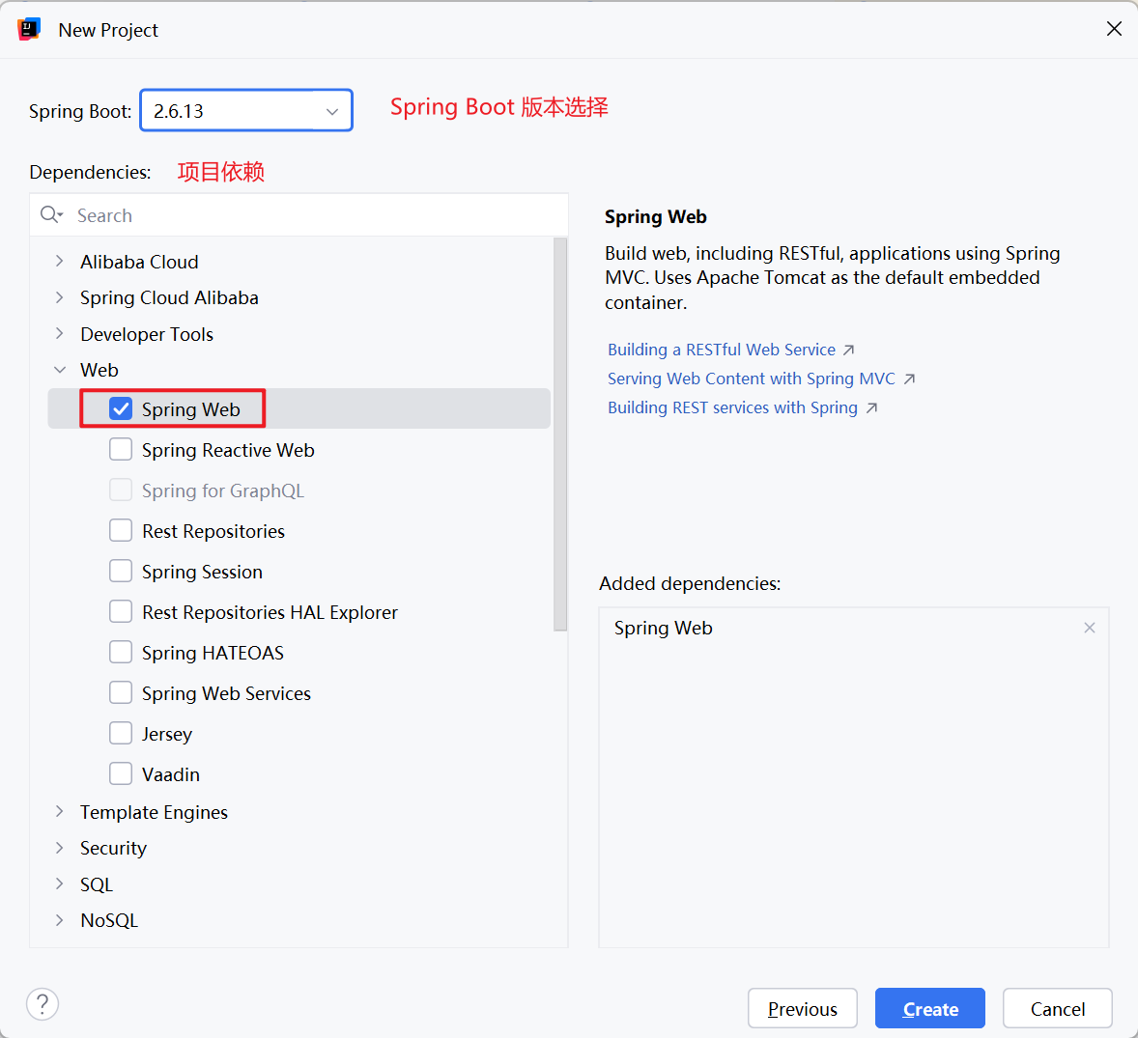Click the Cancel button
The width and height of the screenshot is (1138, 1038).
pyautogui.click(x=1058, y=1008)
